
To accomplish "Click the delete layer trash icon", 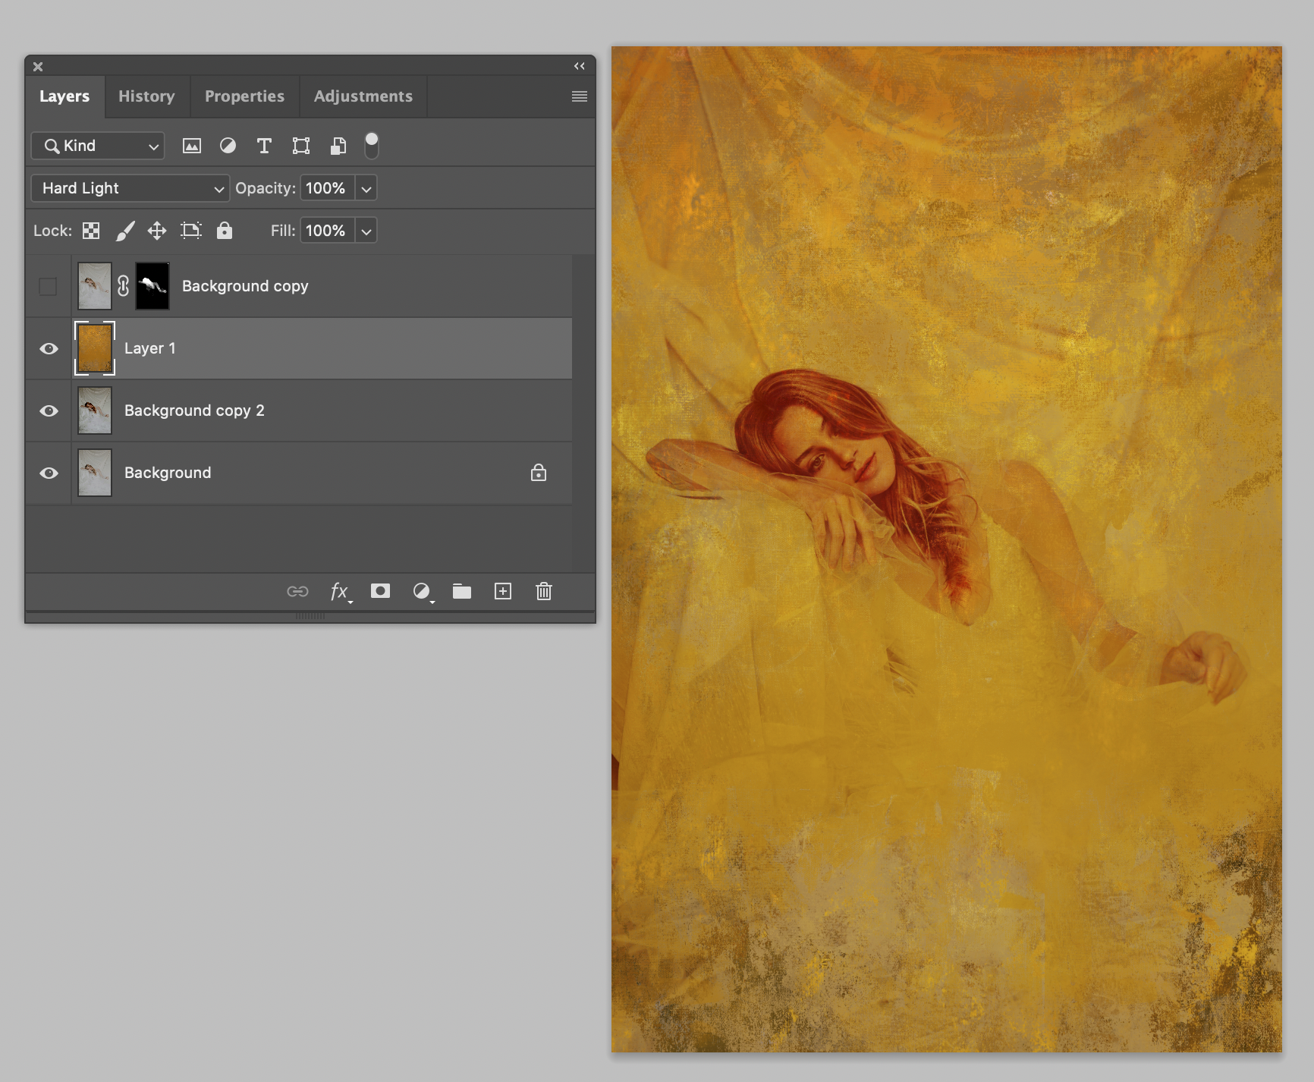I will pos(543,591).
